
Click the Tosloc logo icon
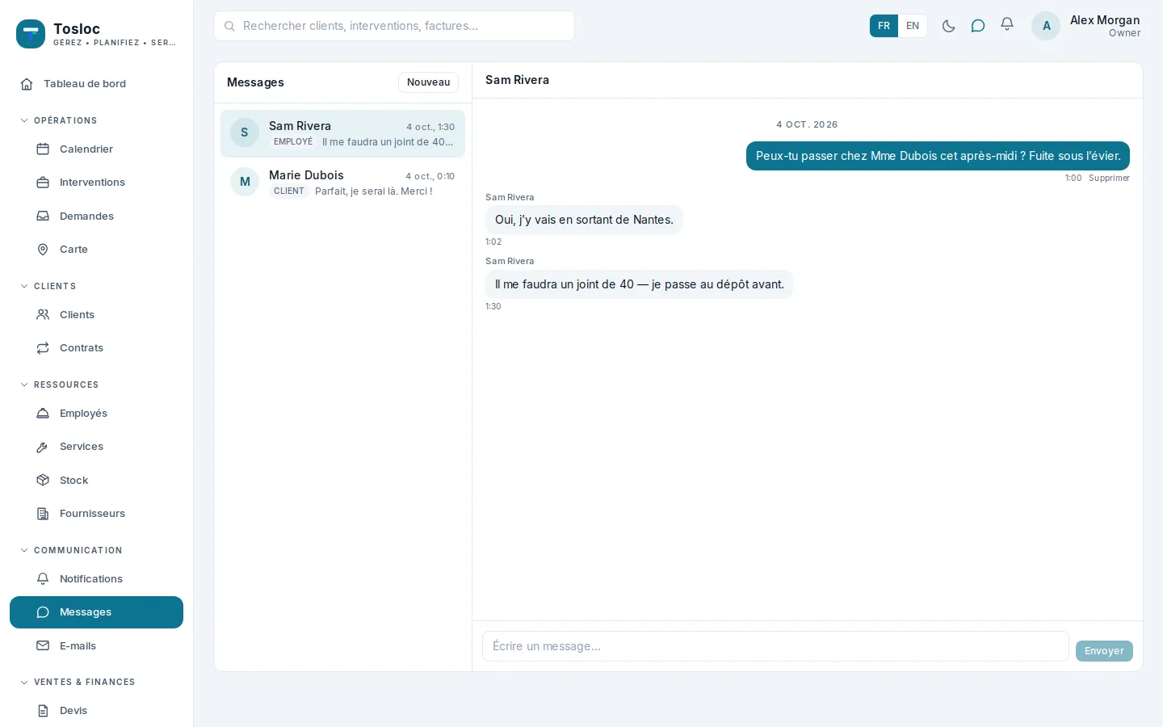[31, 34]
